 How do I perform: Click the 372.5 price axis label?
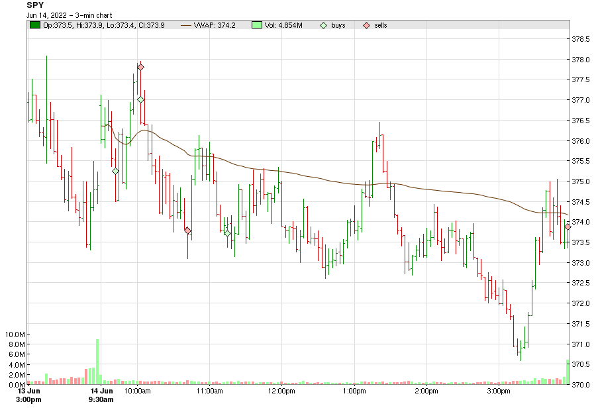pos(581,283)
